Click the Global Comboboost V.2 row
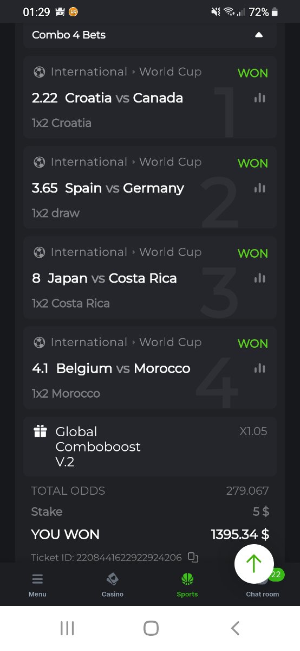This screenshot has height=651, width=300. [x=150, y=446]
